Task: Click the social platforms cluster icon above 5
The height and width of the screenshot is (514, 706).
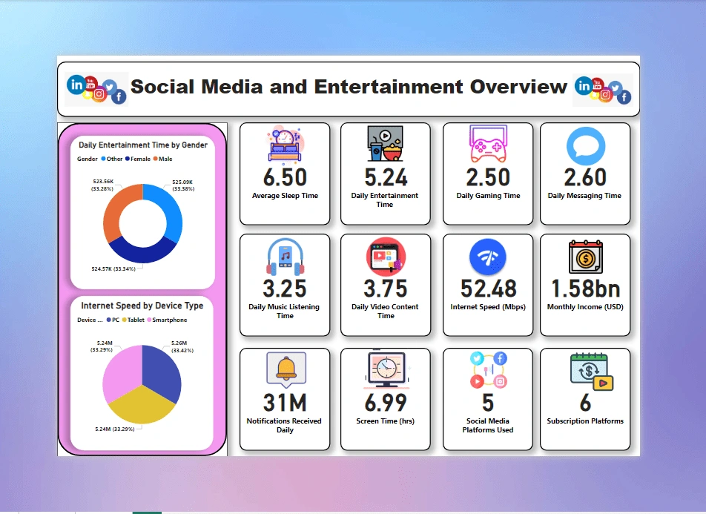Action: [489, 370]
